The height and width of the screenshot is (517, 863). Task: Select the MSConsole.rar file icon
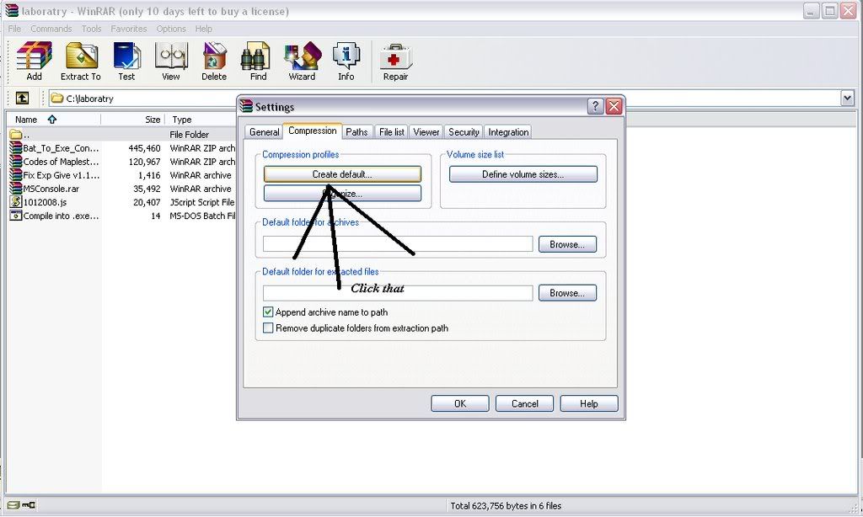coord(15,189)
